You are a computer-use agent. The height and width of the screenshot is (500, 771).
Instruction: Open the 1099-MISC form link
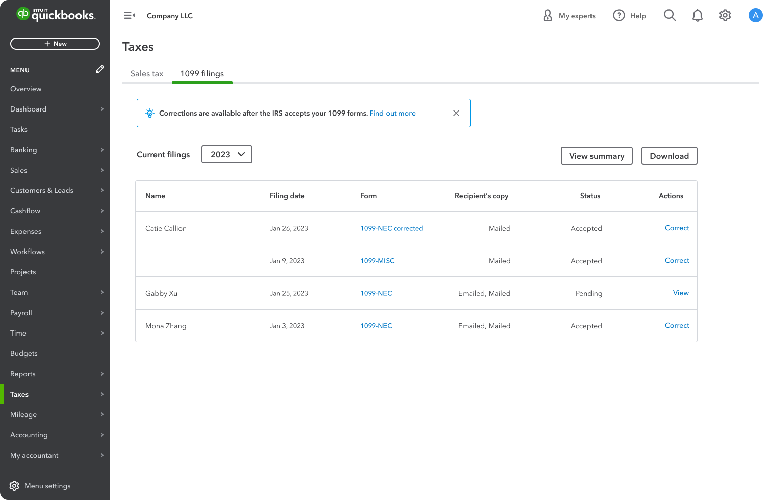[377, 261]
